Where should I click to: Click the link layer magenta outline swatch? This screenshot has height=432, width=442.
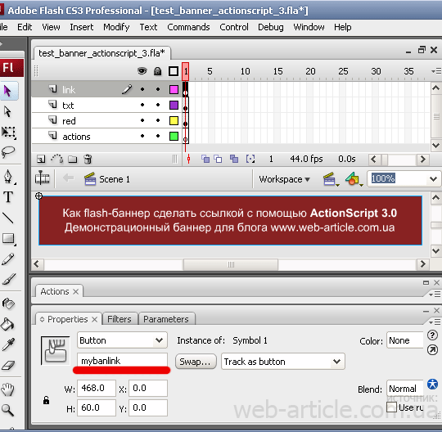174,89
